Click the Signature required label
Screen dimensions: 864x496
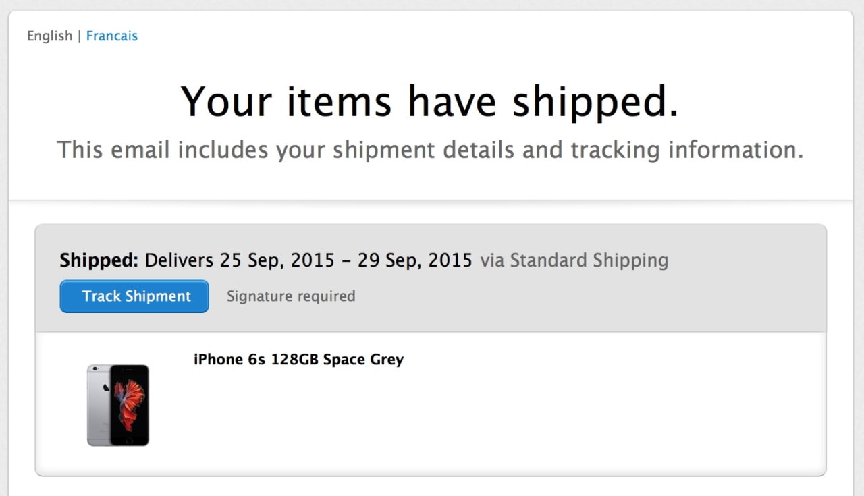[290, 296]
